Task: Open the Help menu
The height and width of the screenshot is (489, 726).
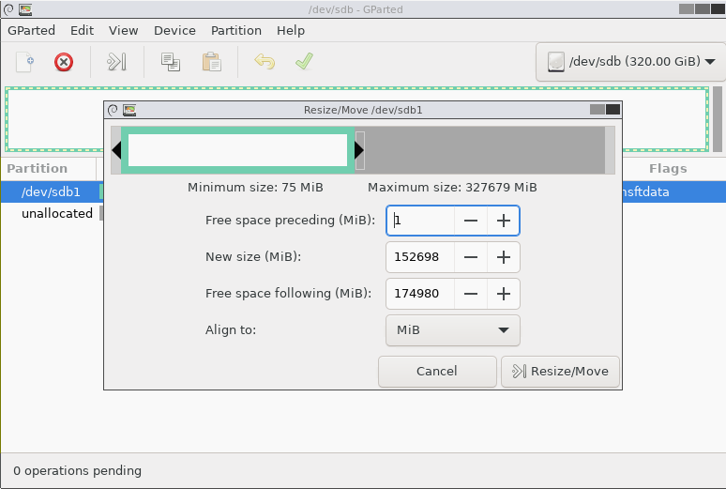Action: coord(291,31)
